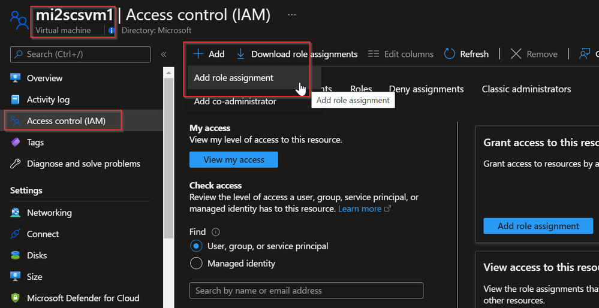Click the people icon in the page header
Screen dimensions: 599x308
[19, 20]
